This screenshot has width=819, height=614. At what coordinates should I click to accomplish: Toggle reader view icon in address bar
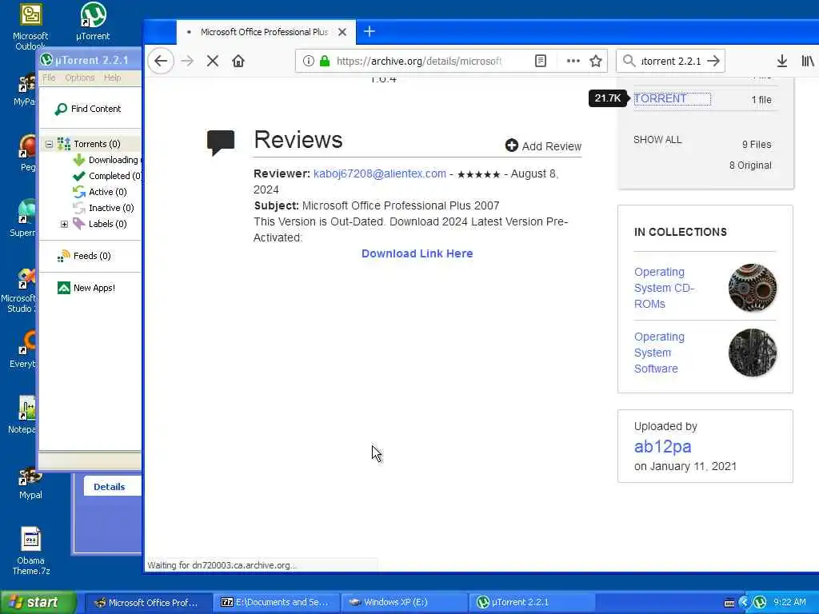541,61
